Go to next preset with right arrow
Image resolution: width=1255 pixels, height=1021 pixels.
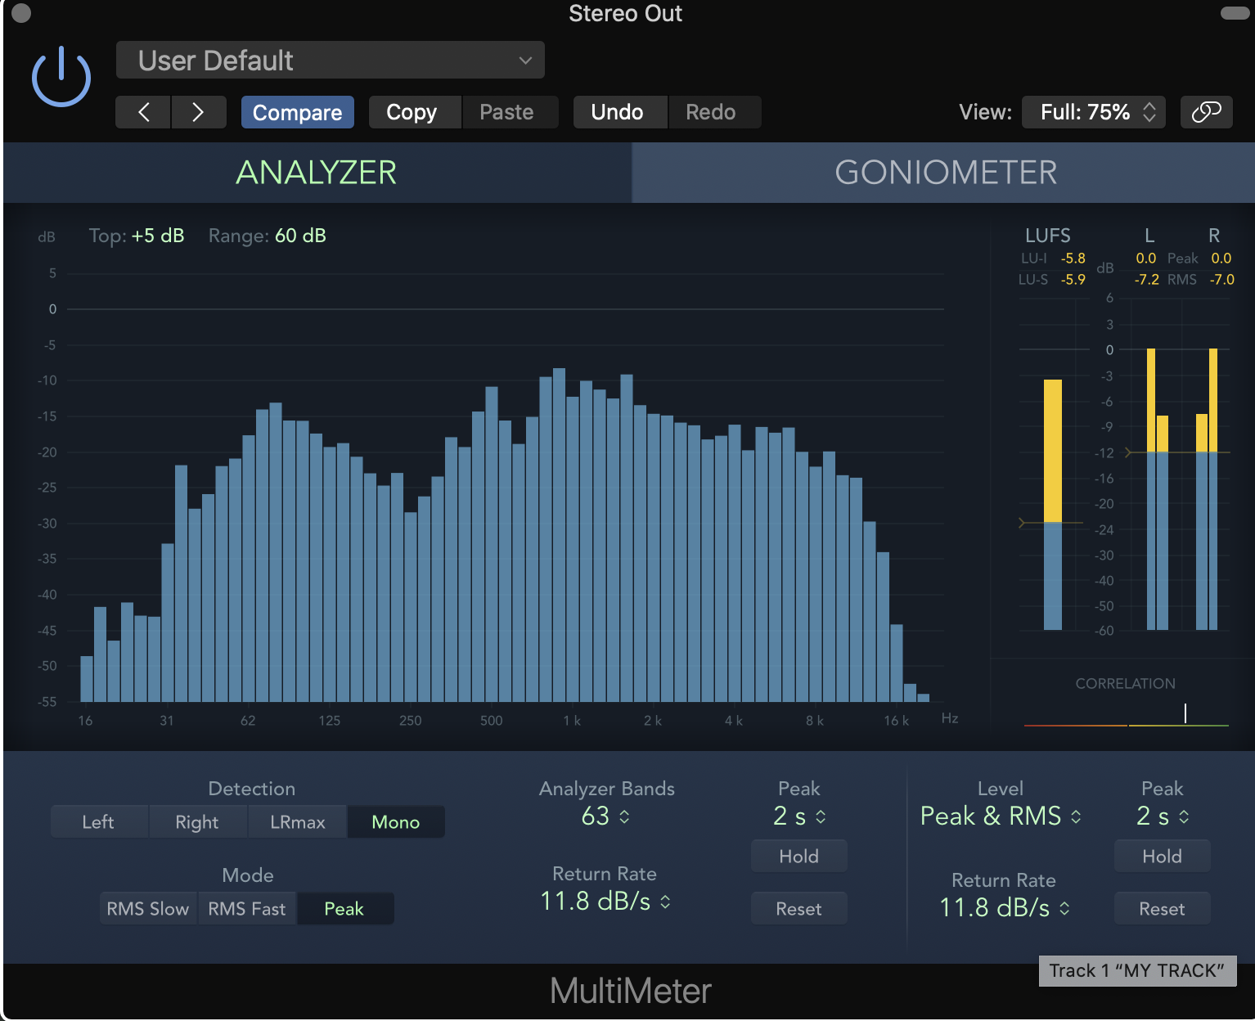tap(199, 112)
